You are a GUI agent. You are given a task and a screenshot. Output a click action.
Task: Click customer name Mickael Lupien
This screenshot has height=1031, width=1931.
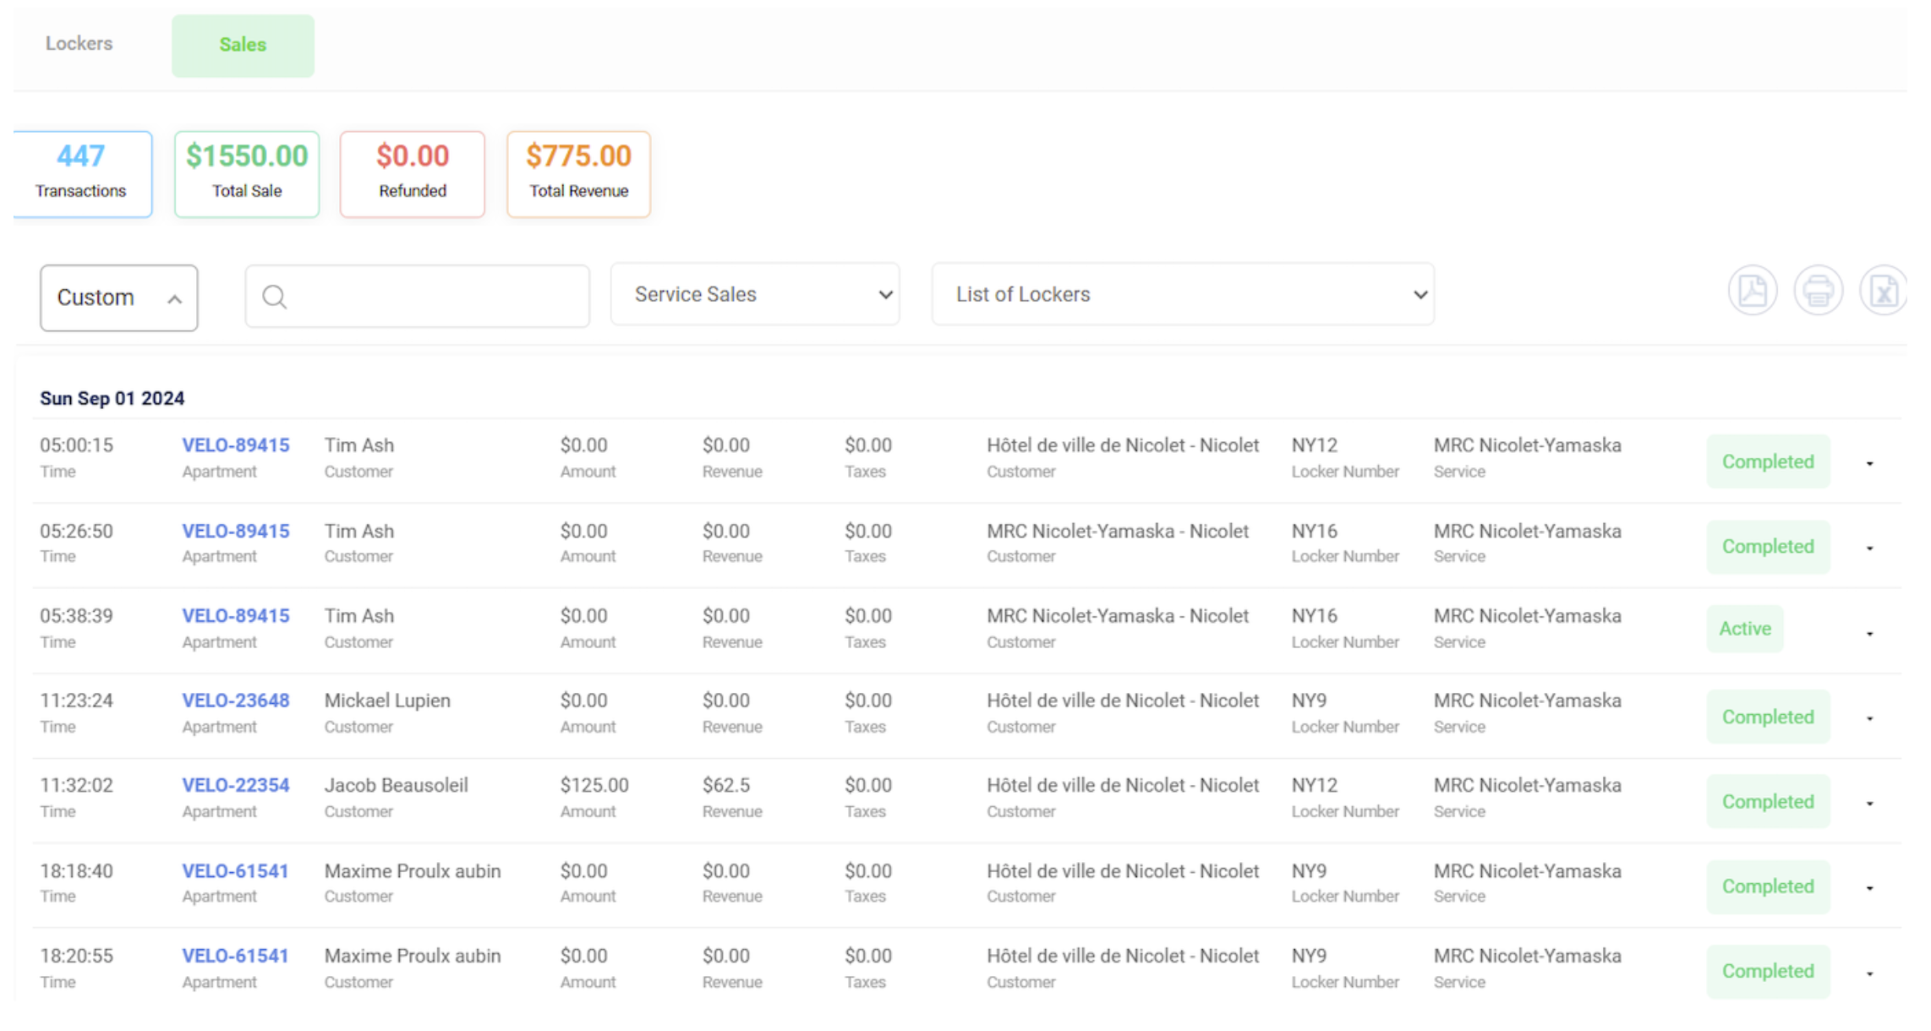[x=387, y=701]
